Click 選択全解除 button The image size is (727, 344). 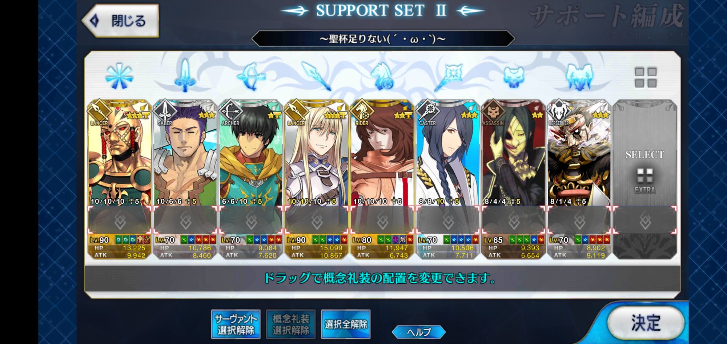point(346,324)
